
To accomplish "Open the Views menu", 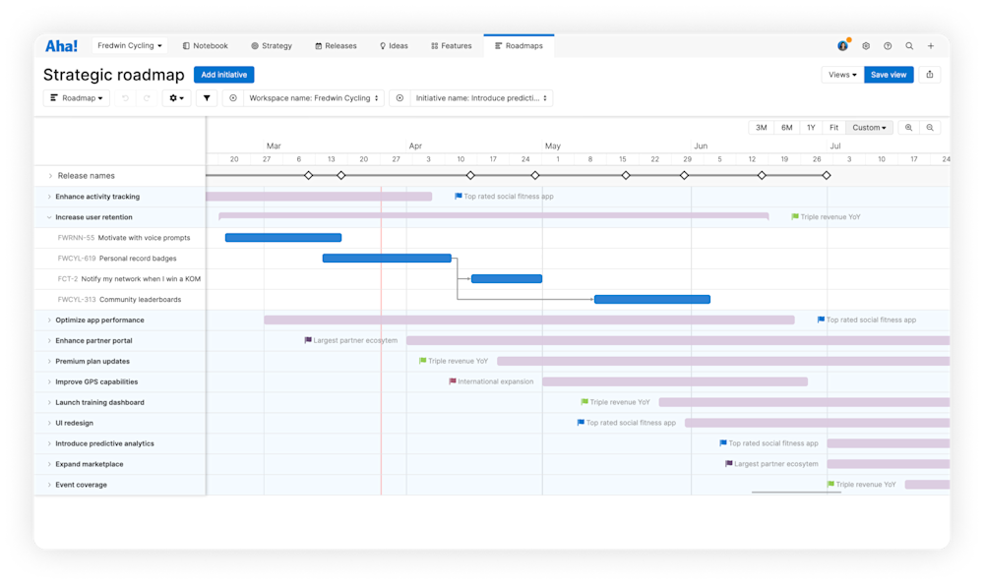I will point(841,74).
